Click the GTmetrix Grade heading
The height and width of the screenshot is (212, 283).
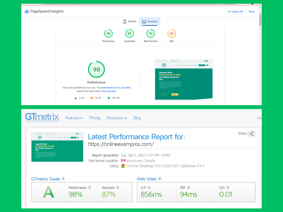point(46,179)
